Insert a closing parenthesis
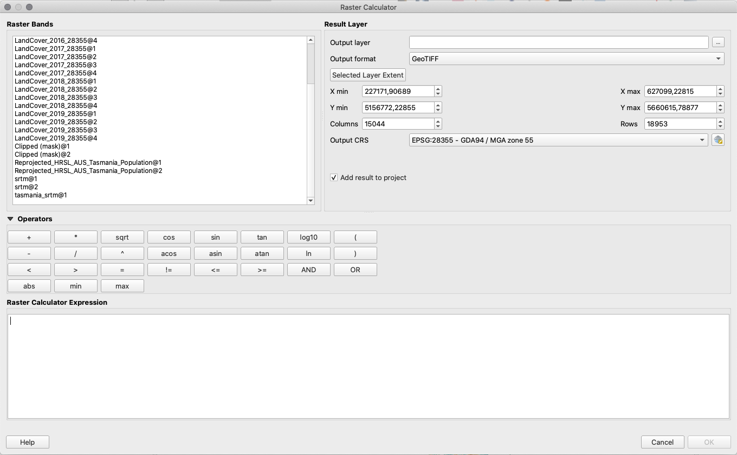Viewport: 737px width, 455px height. 355,253
